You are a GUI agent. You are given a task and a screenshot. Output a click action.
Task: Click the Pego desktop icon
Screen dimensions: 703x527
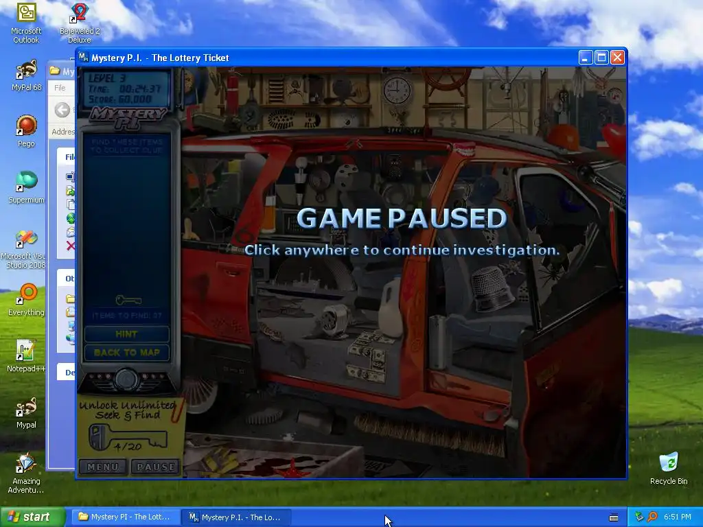tap(26, 131)
